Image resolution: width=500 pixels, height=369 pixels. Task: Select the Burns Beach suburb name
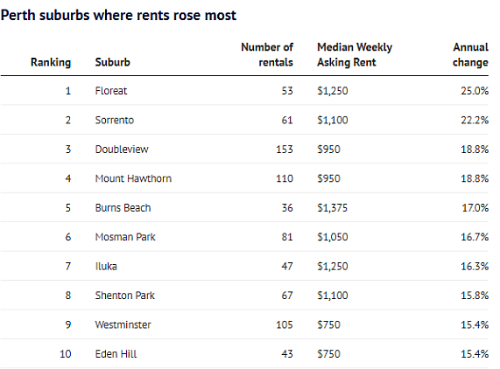(123, 208)
